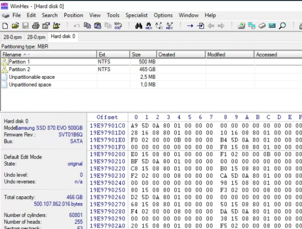The height and width of the screenshot is (229, 302).
Task: Select the Unpartitionable space entry
Action: (32, 77)
